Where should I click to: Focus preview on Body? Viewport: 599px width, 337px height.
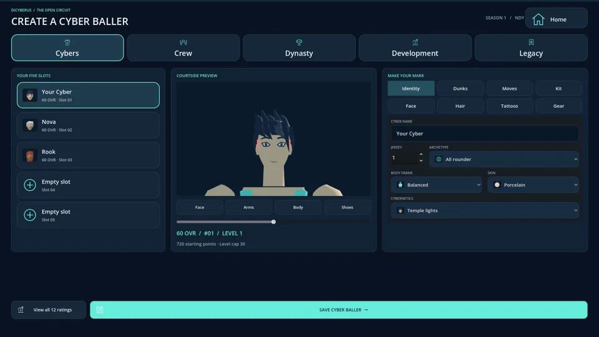[298, 207]
